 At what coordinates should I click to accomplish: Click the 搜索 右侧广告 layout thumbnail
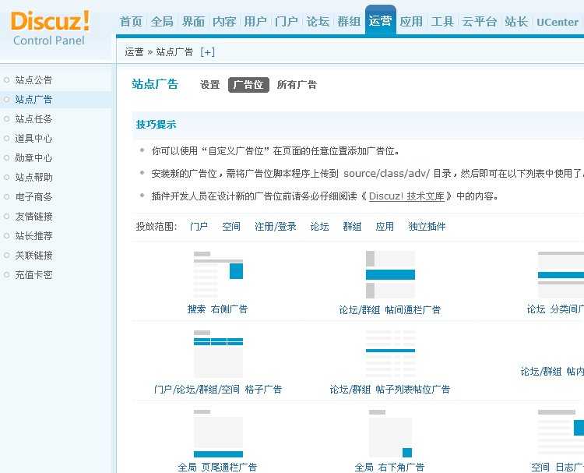(x=218, y=275)
